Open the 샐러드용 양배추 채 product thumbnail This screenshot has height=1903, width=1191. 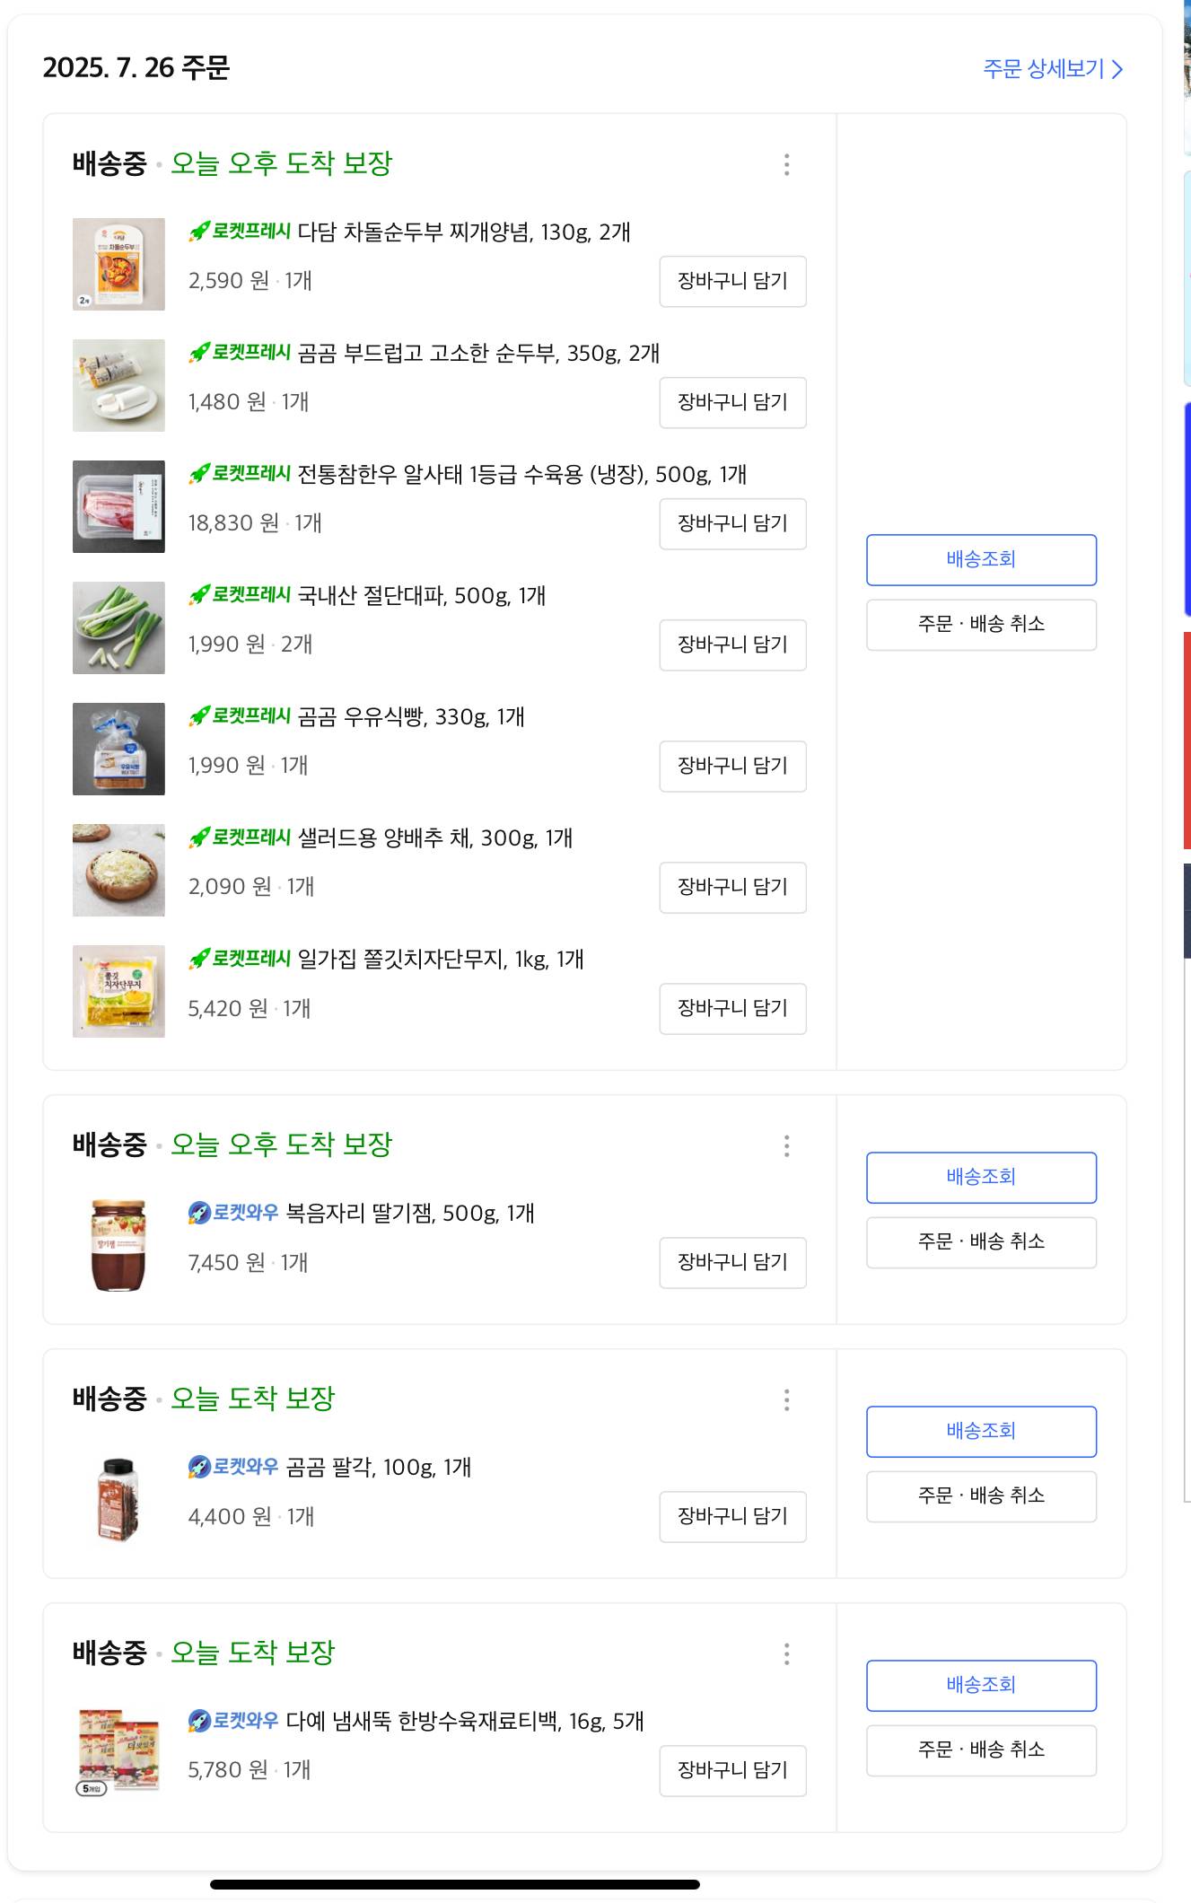(x=118, y=870)
